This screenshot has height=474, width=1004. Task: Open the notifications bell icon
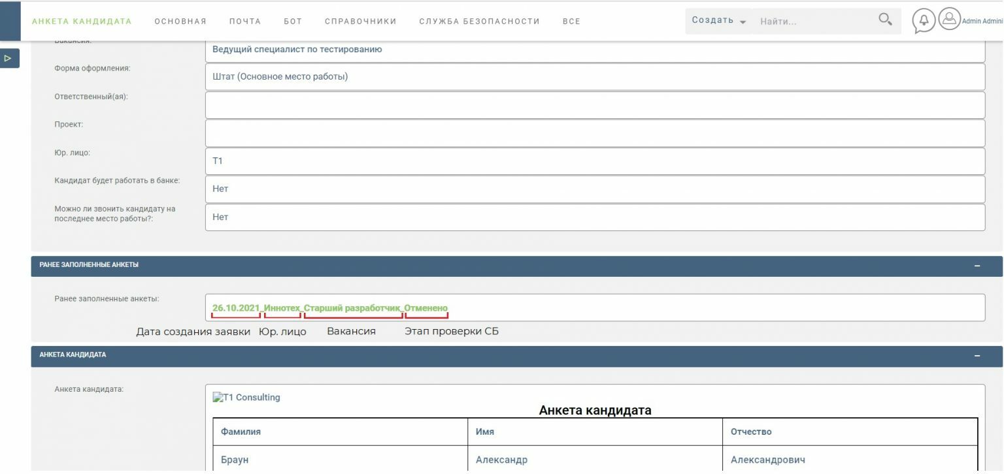coord(924,21)
